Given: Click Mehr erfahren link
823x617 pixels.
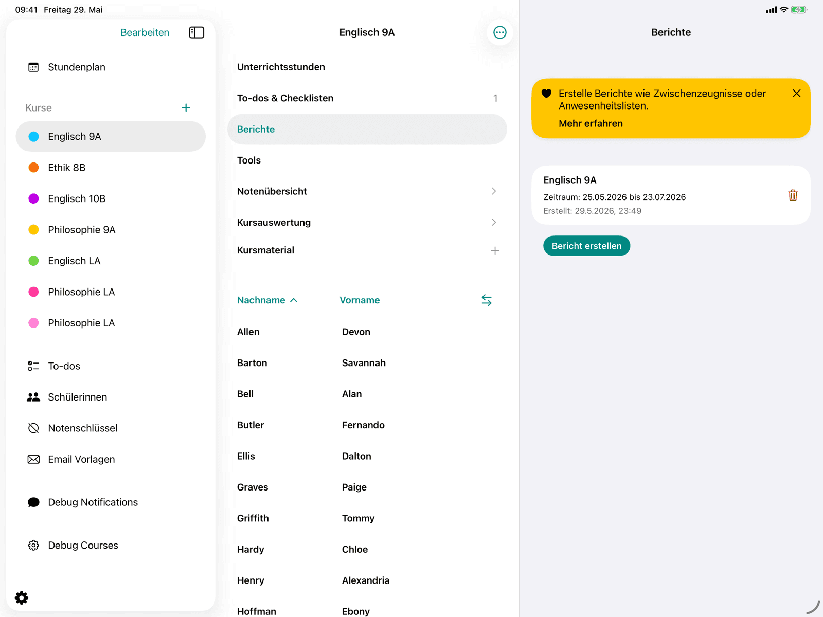Looking at the screenshot, I should click(x=591, y=123).
